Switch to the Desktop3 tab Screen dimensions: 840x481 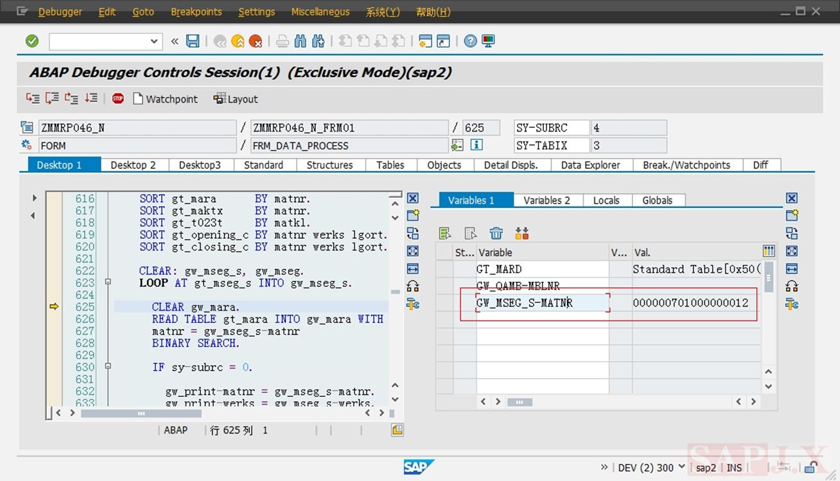[200, 165]
